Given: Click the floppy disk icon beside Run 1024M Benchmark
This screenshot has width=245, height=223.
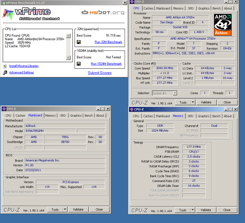Looking at the screenshot, I should point(79,64).
